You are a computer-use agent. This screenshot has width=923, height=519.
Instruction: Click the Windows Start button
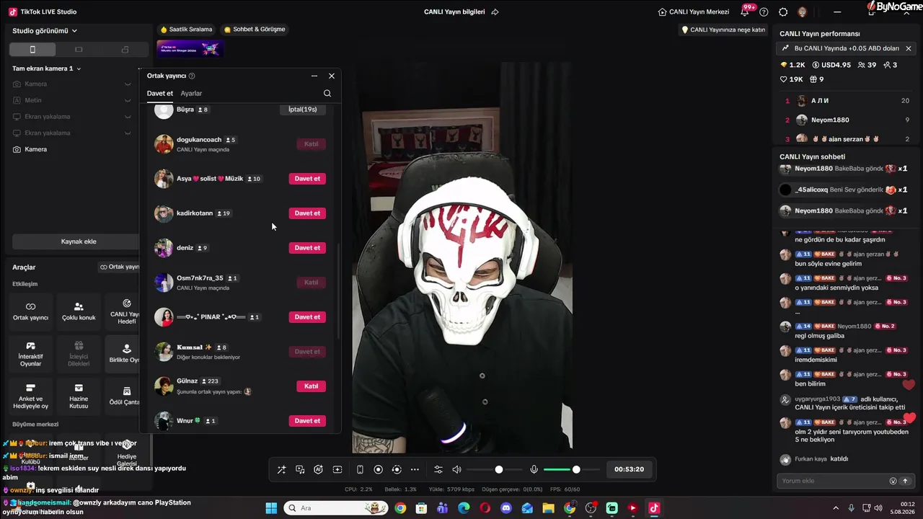coord(271,508)
